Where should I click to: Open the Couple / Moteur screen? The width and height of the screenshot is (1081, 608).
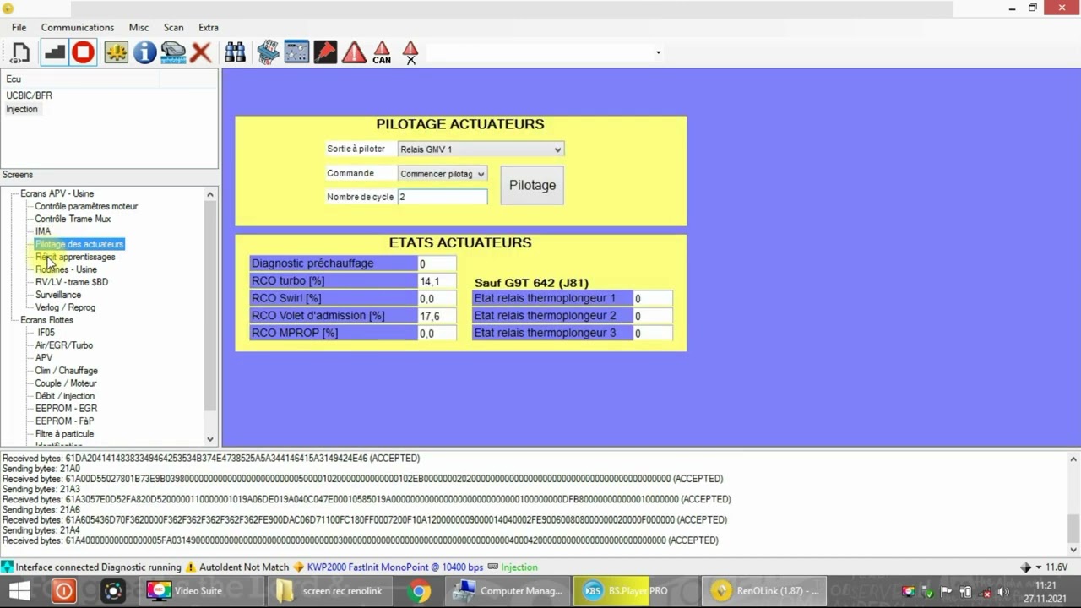click(x=66, y=383)
